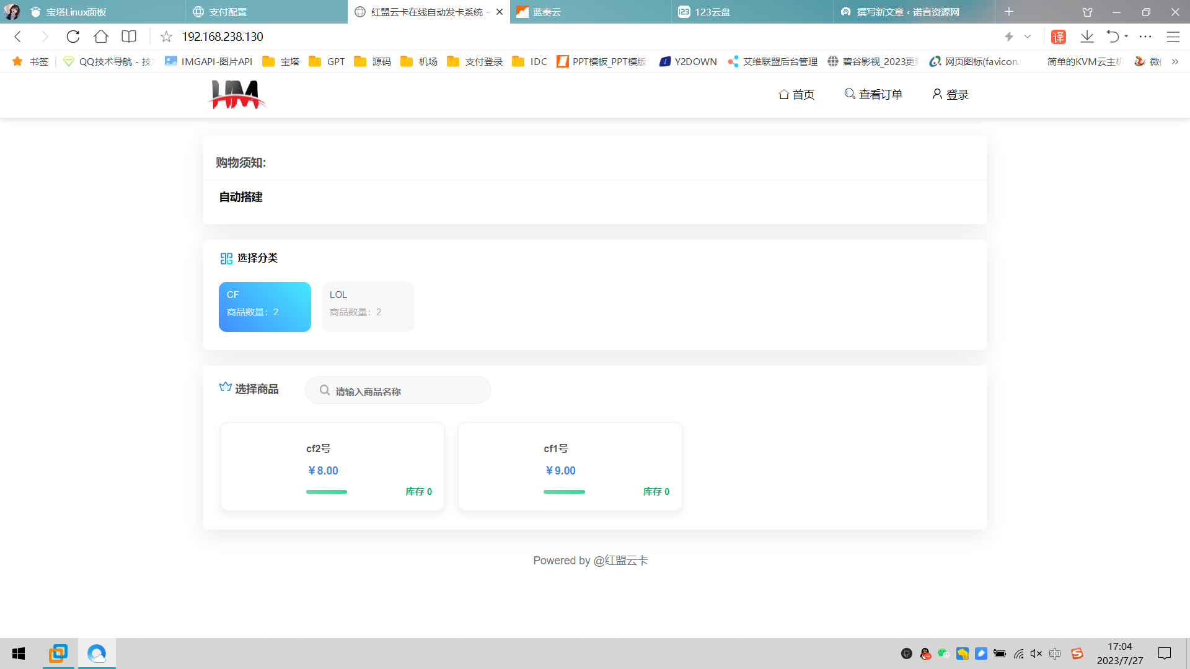This screenshot has height=669, width=1190.
Task: Open the browser home page icon
Action: tap(101, 37)
